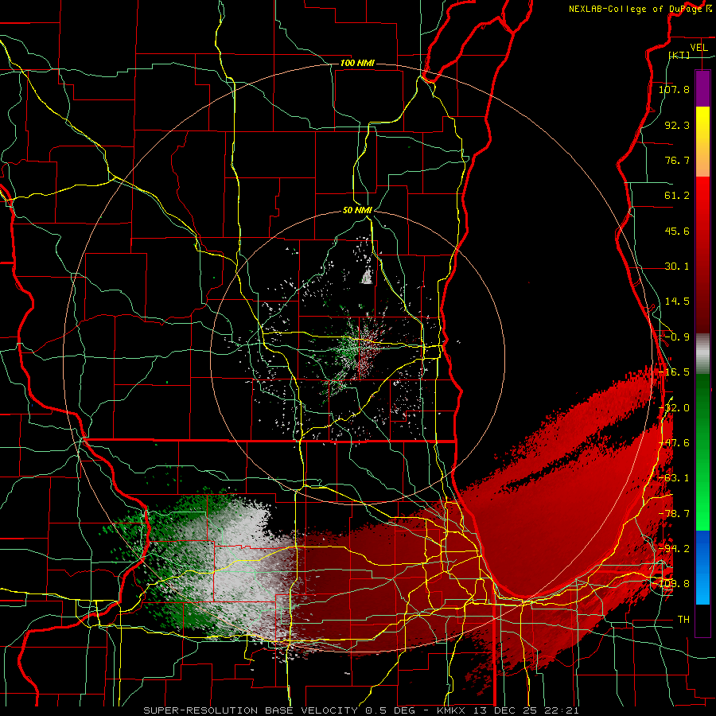The image size is (716, 716).
Task: Click the Super-Resolution Base Velocity caption text
Action: coord(360,710)
